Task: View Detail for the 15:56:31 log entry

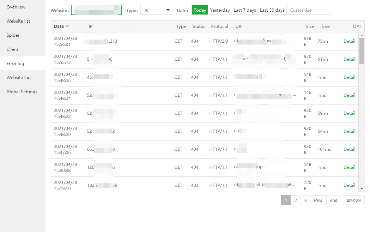Action: coord(349,41)
